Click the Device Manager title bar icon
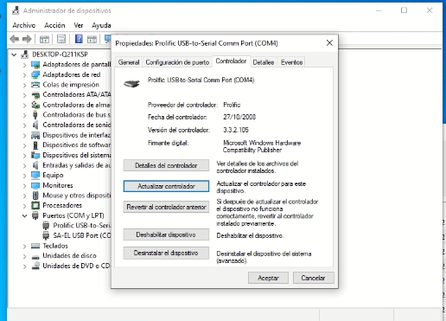The height and width of the screenshot is (321, 446). [16, 10]
